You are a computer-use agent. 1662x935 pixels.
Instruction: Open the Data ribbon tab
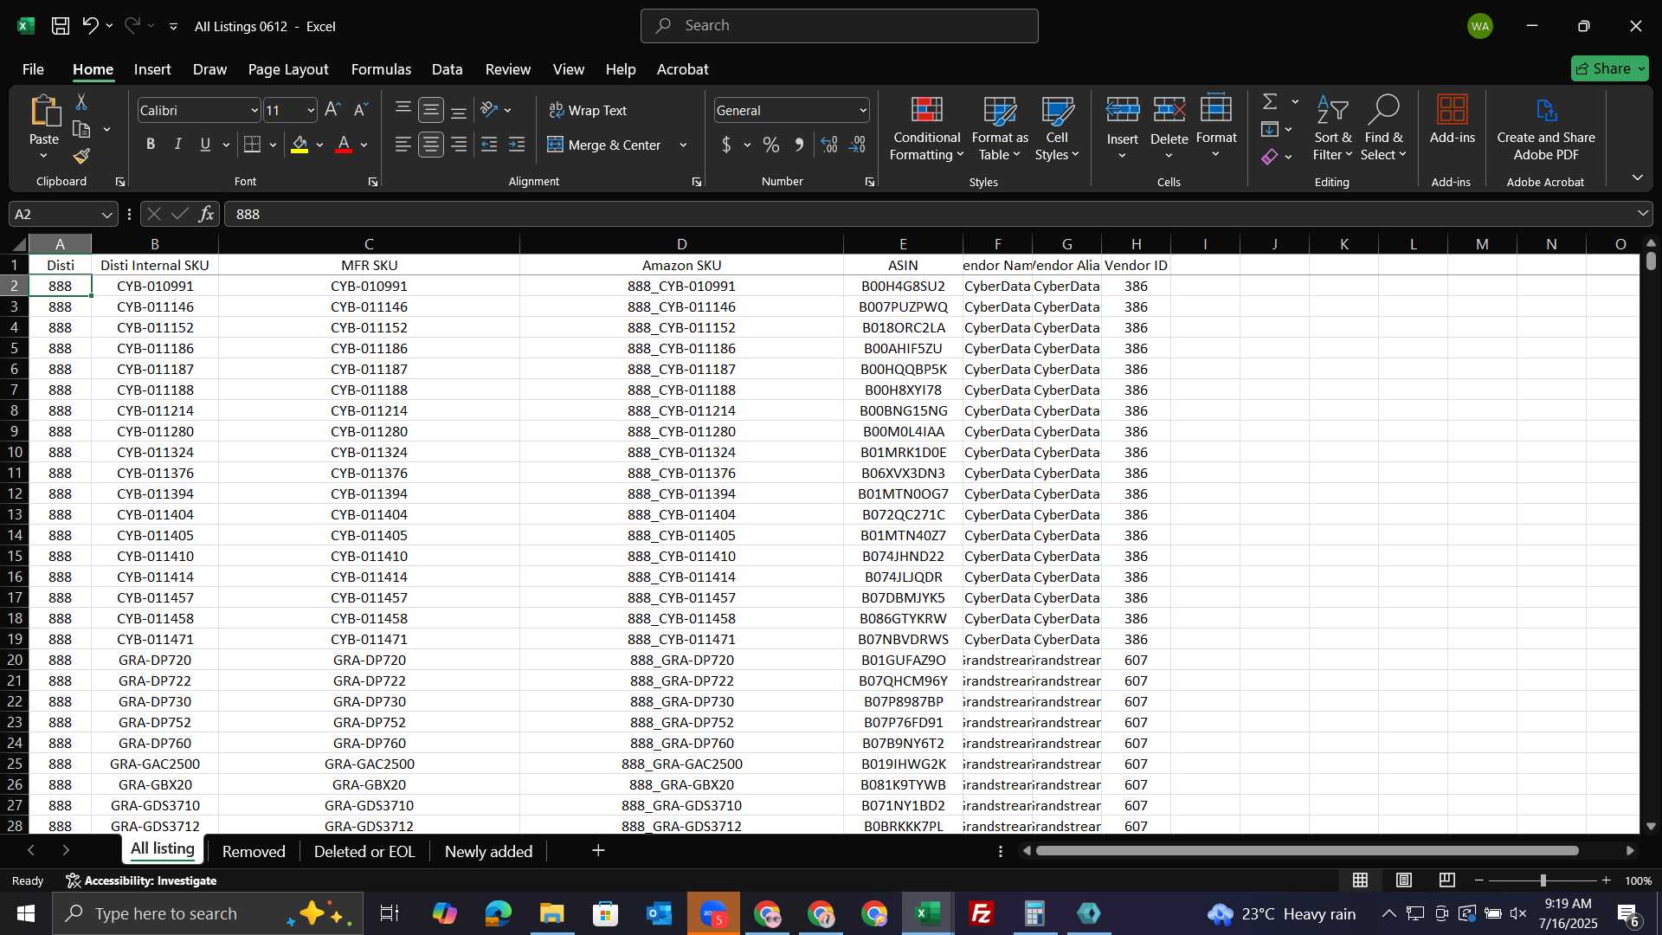pos(447,69)
